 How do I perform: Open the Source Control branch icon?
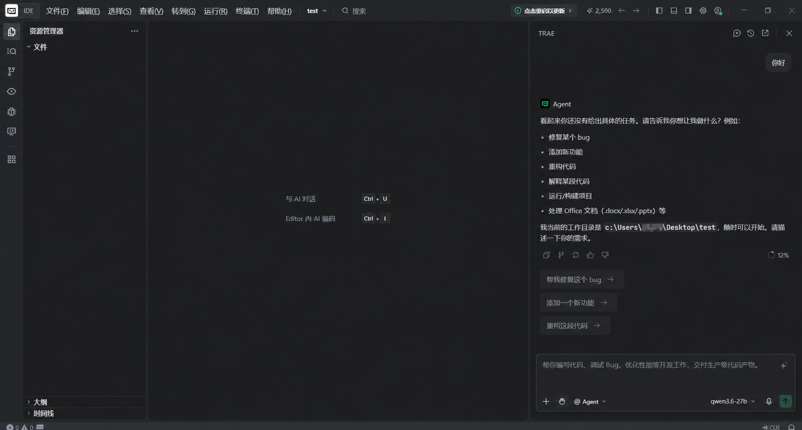pos(12,71)
